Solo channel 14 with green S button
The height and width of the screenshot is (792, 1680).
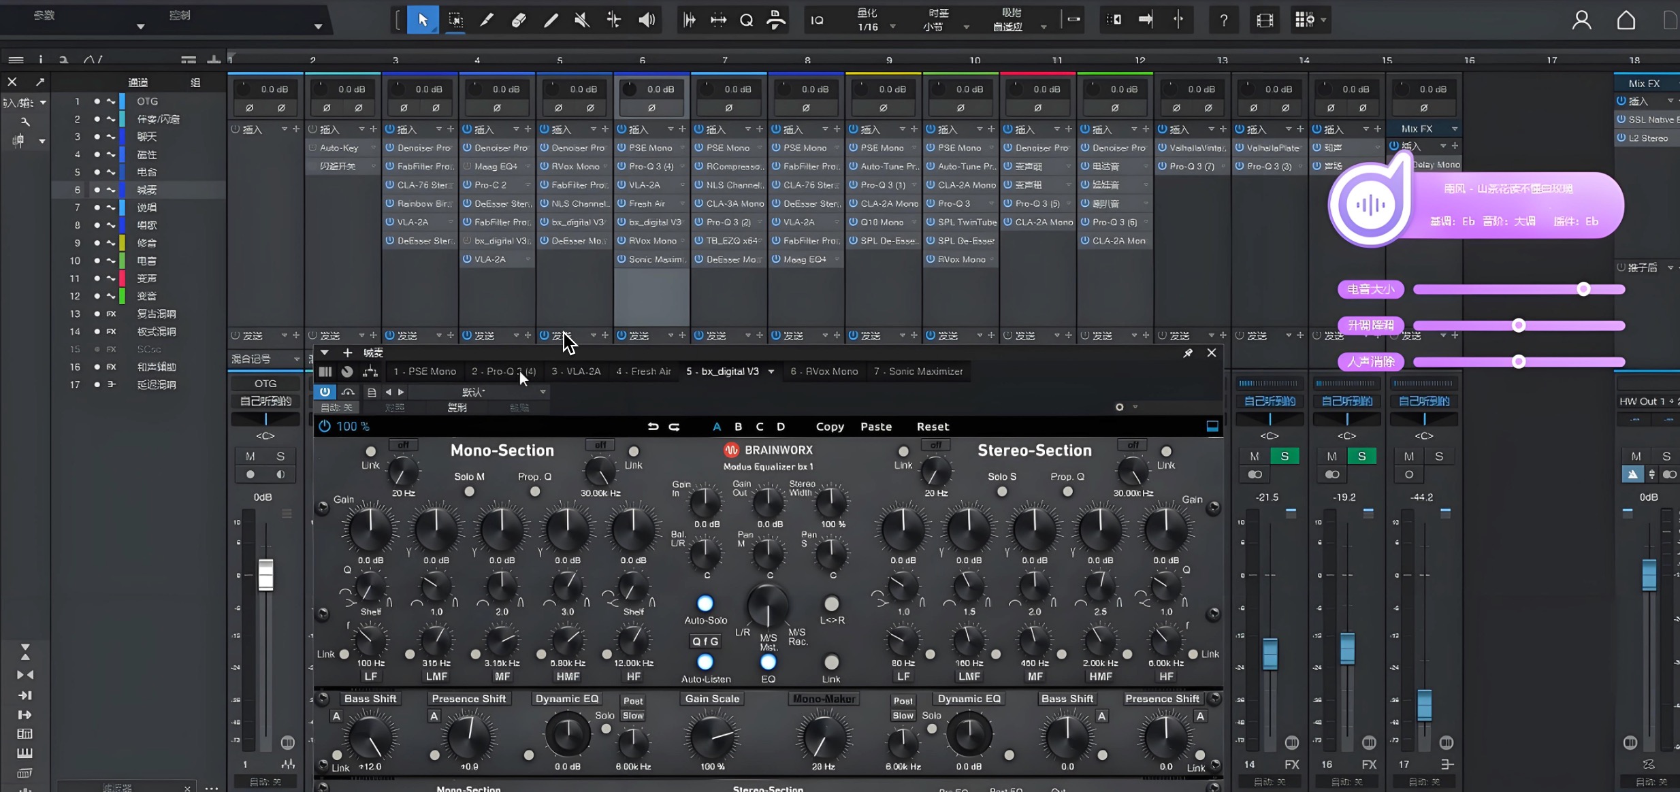(1284, 456)
